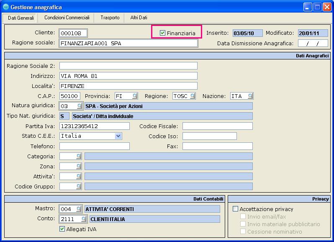Focus the Partita Iva field
Viewport: 334px width, 242px height.
tap(94, 126)
